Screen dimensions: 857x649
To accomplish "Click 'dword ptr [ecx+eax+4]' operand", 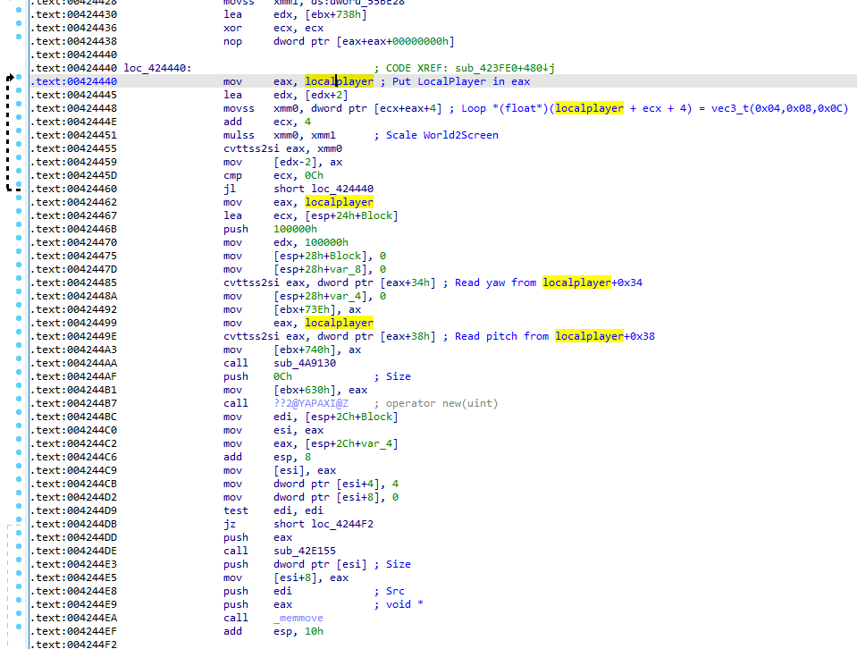I will (x=376, y=108).
